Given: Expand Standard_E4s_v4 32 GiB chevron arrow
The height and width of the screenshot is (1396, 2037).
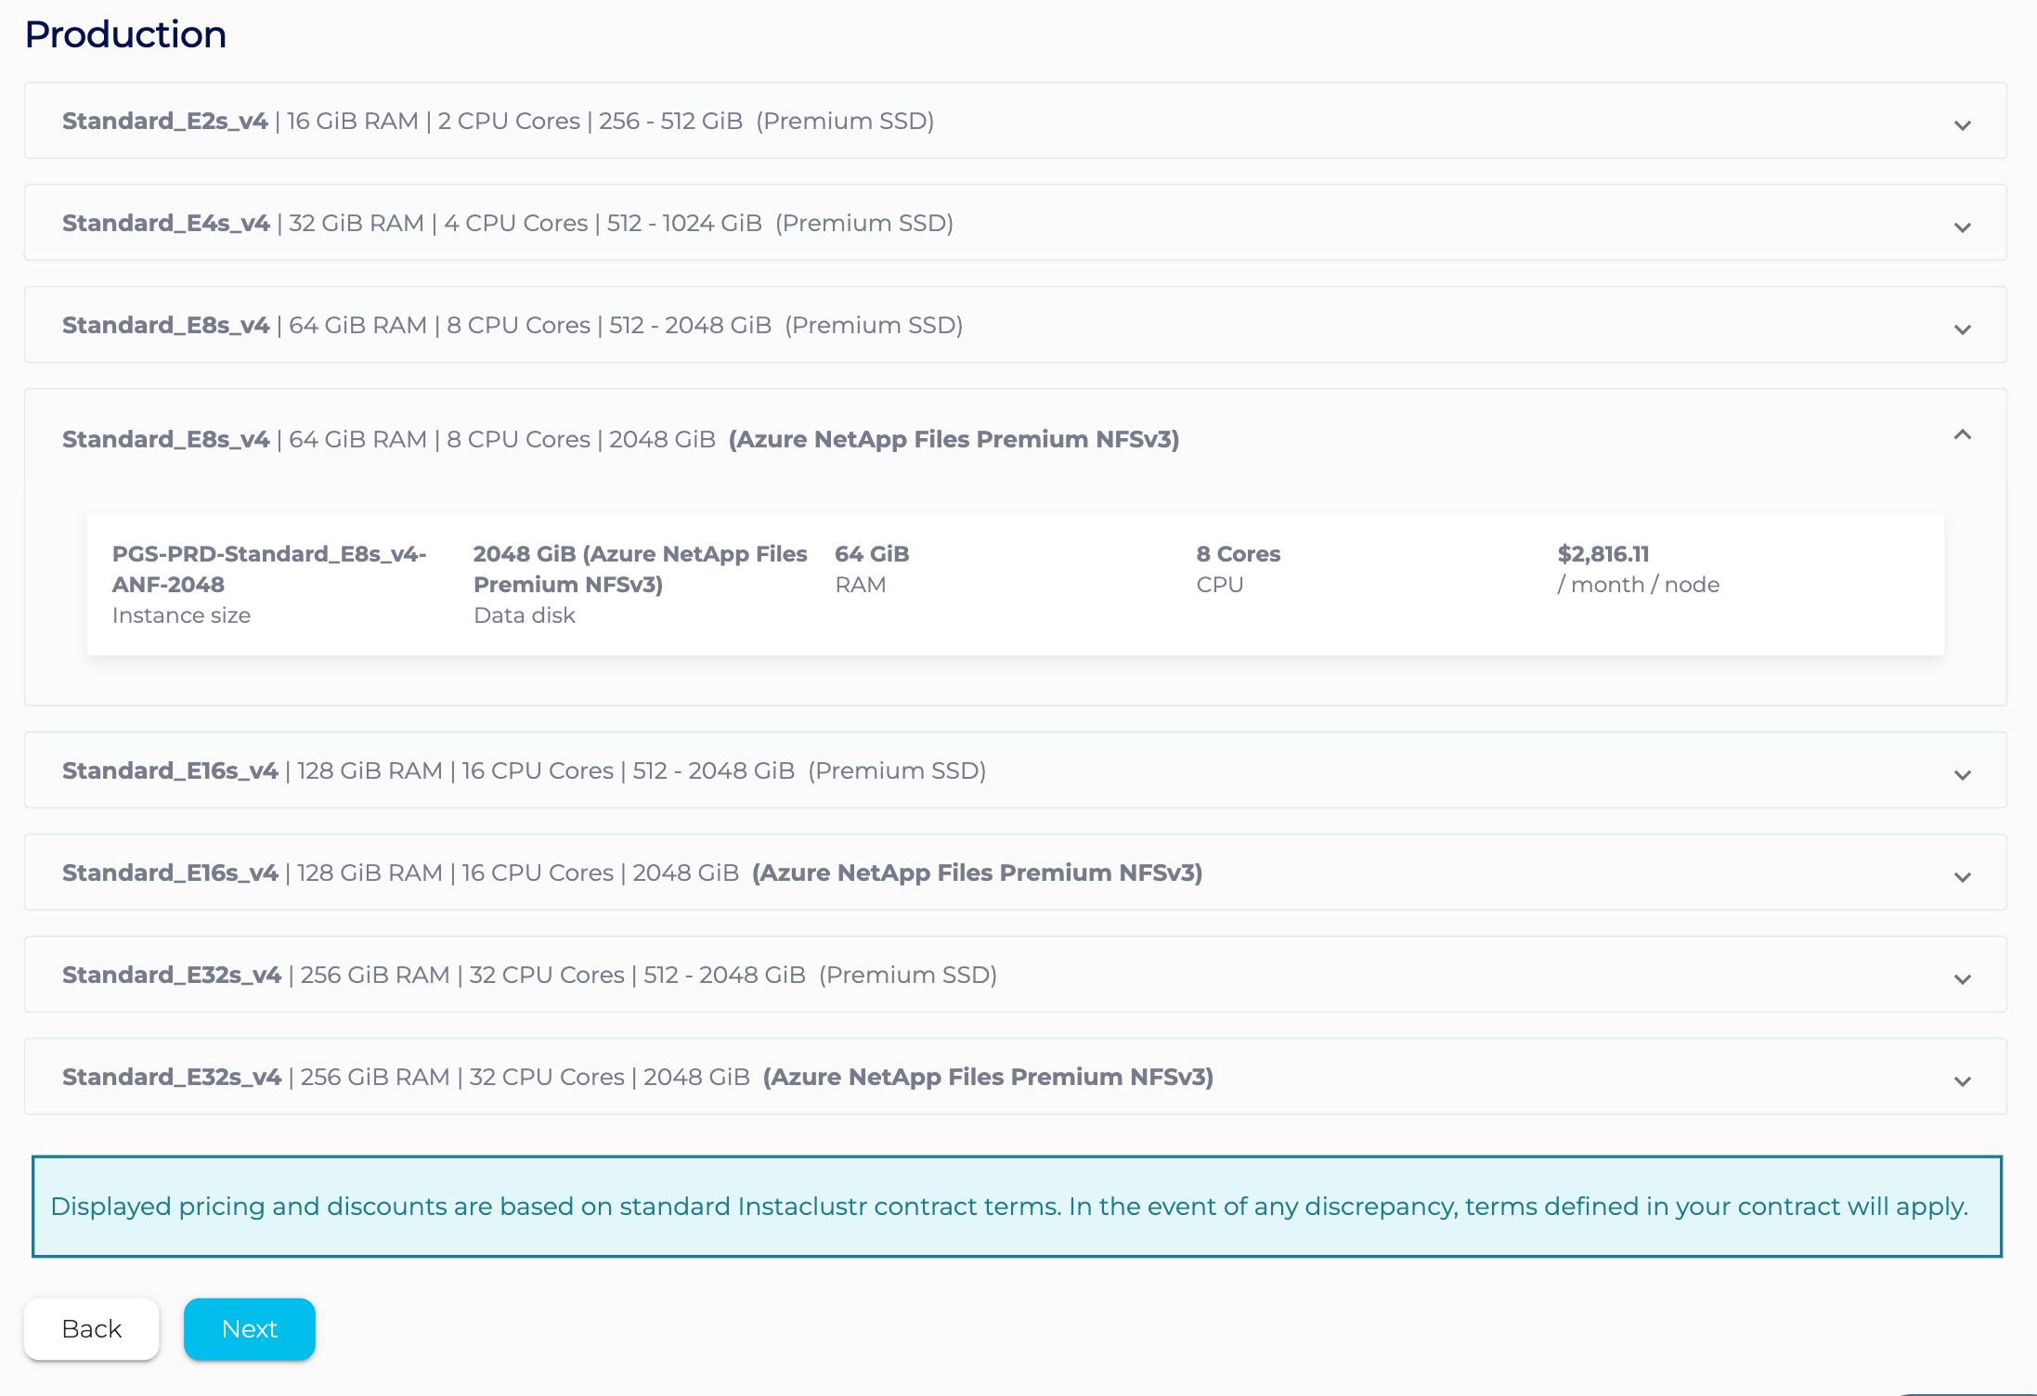Looking at the screenshot, I should tap(1962, 226).
